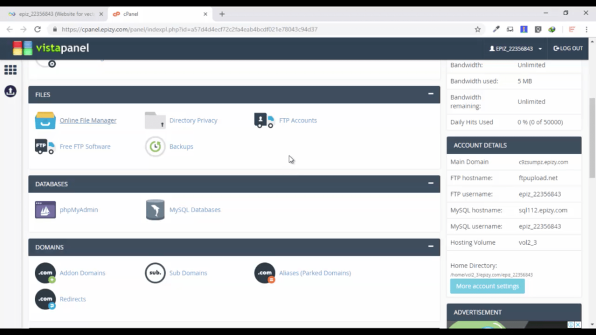Open the Aliases (Parked Domains) link
The image size is (596, 335).
[315, 273]
